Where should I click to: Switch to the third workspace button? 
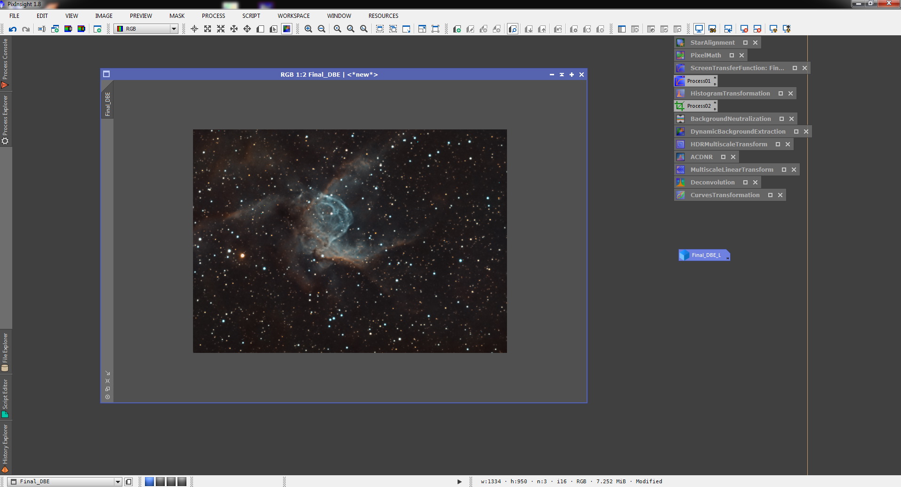tap(171, 481)
